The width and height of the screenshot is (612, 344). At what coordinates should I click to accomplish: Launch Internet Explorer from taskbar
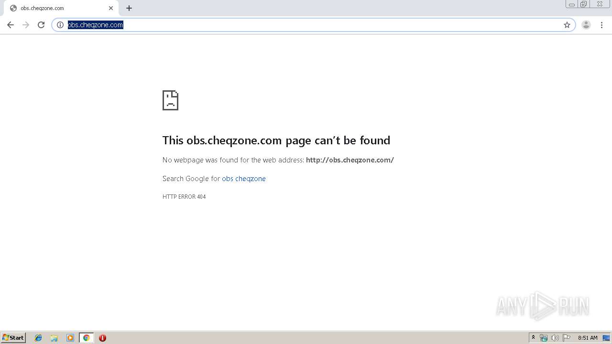[x=38, y=338]
